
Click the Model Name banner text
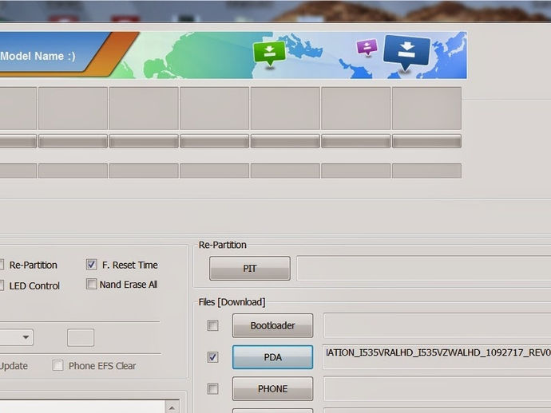(38, 56)
